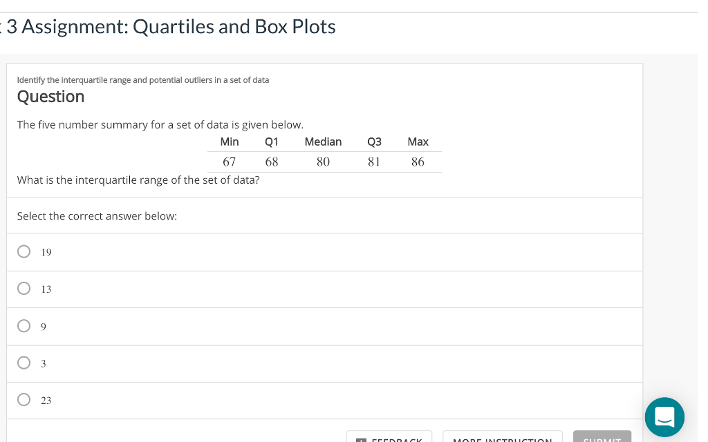Choose answer option 3
This screenshot has height=442, width=708.
coord(24,363)
